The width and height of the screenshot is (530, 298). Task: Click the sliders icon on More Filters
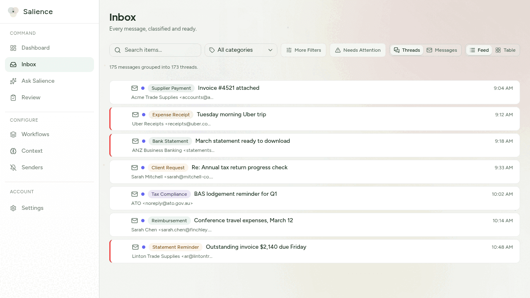coord(289,50)
